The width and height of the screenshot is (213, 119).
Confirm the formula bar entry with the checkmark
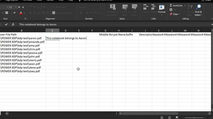[6, 24]
